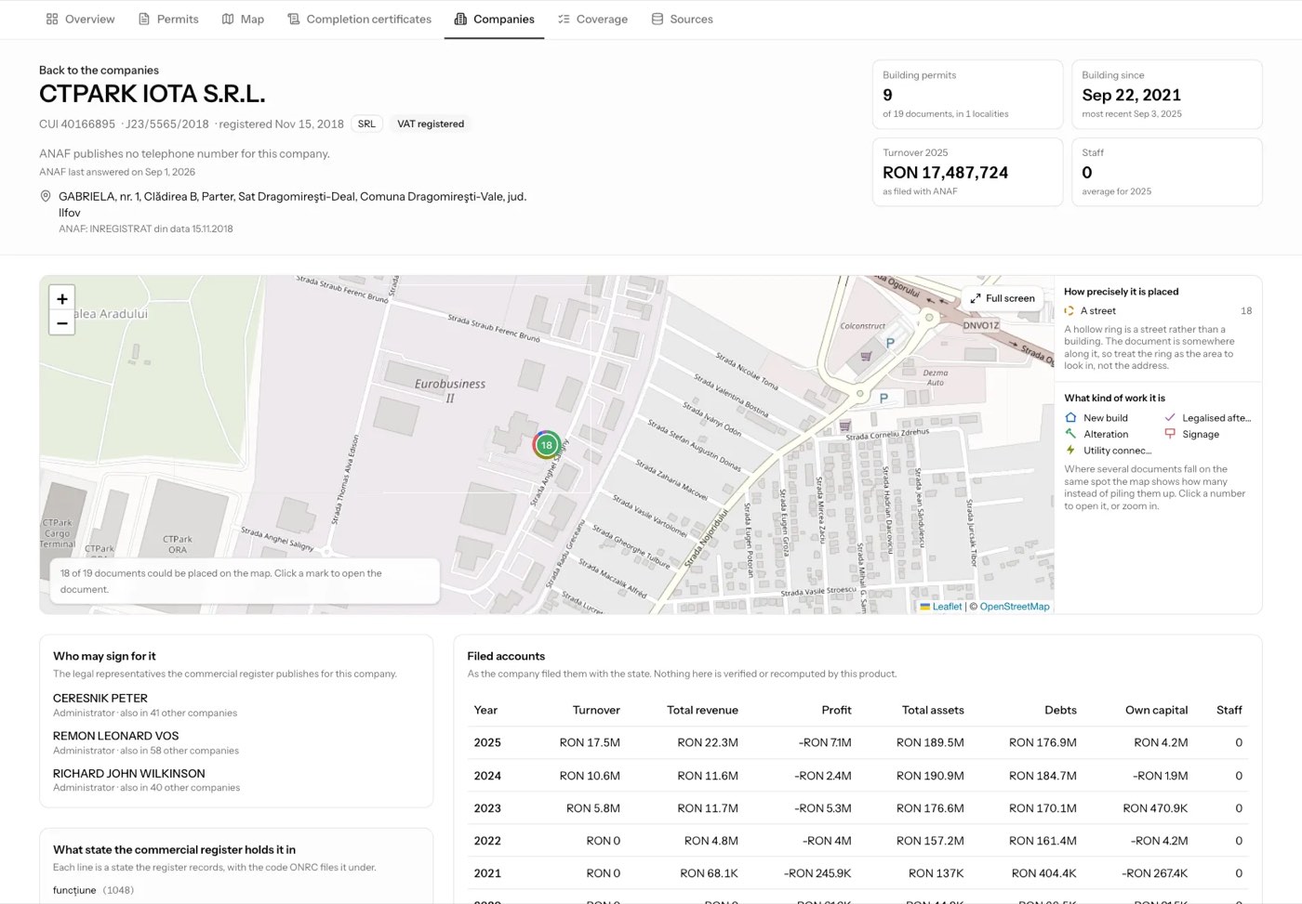This screenshot has height=904, width=1302.
Task: Open the OpenStreetMap attribution link
Action: [1015, 607]
